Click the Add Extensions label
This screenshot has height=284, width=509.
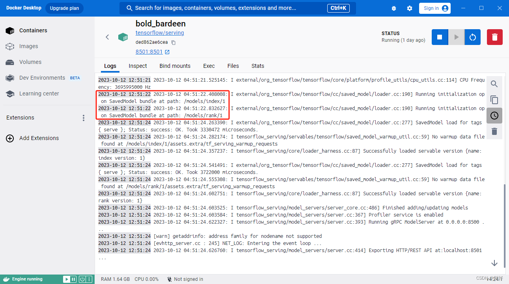tap(39, 138)
